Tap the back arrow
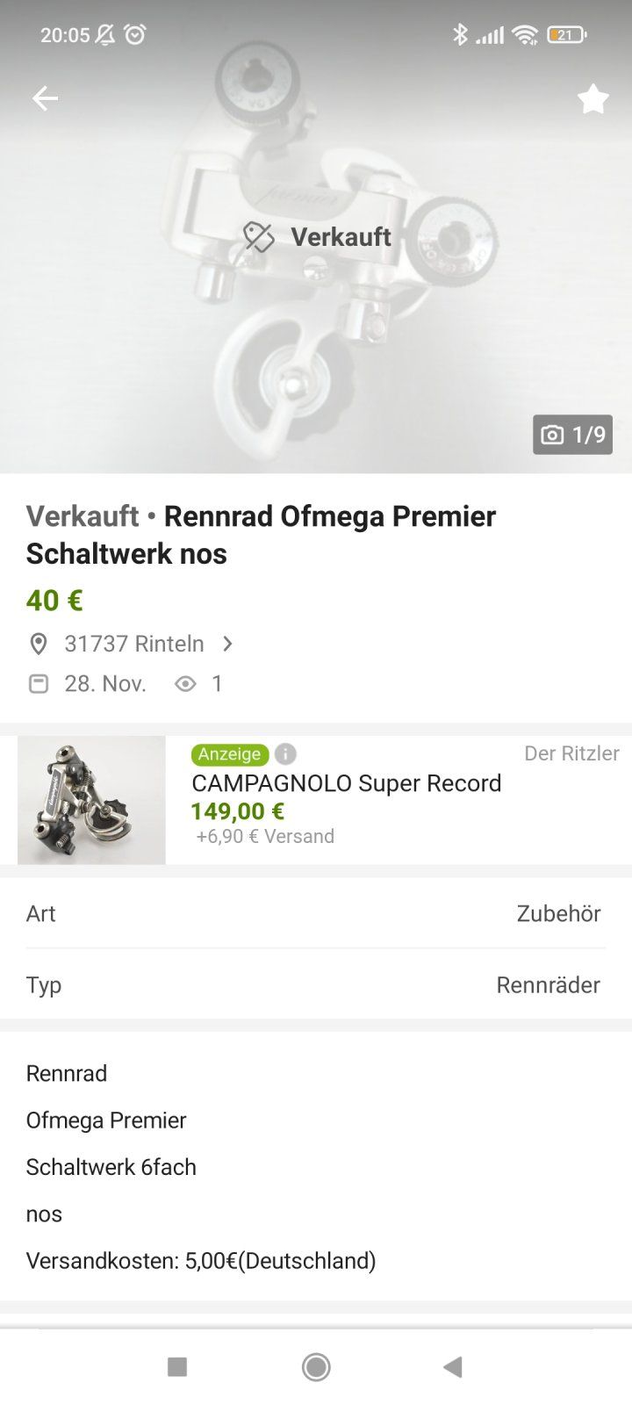 (x=45, y=98)
